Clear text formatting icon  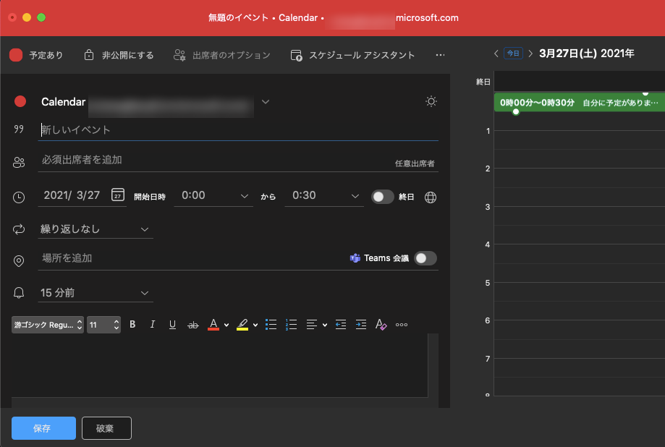[x=381, y=325]
